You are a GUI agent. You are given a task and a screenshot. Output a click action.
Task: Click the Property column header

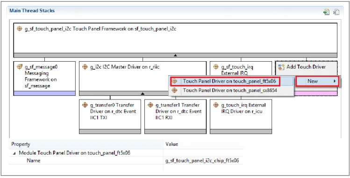[x=86, y=144]
